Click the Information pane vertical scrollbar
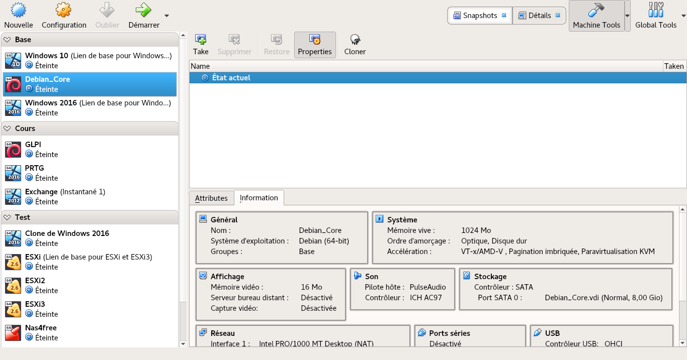 [x=682, y=256]
